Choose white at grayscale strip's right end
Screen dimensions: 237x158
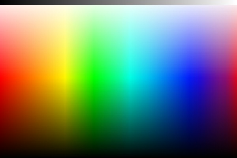tap(235, 2)
